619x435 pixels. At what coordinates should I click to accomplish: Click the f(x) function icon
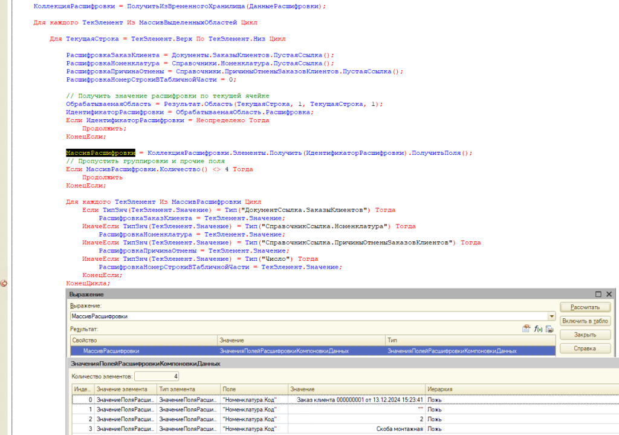[x=538, y=329]
